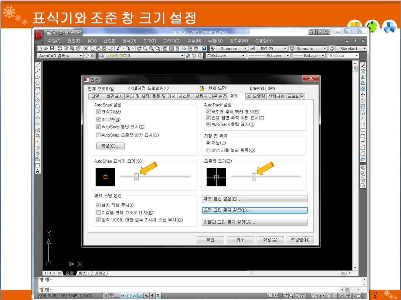Select the Shift 키를 눌러 획득(Q) radio button
401x300 pixels.
click(x=208, y=150)
